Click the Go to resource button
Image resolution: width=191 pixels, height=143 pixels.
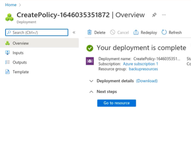click(117, 103)
